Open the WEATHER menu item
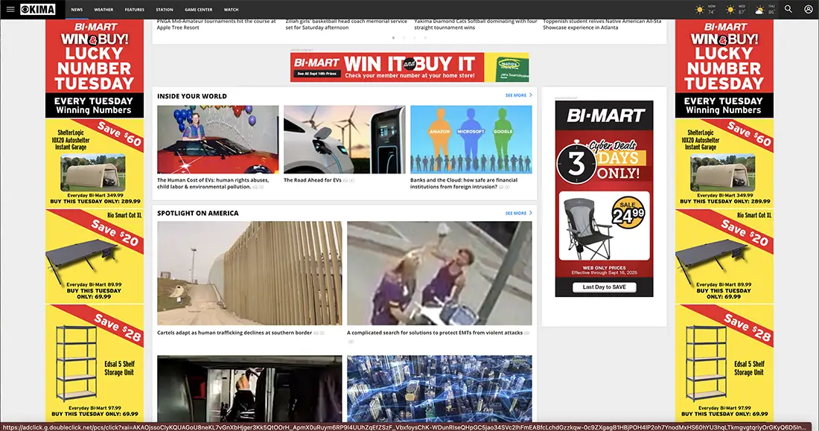Screen dimensions: 819x431 click(x=103, y=10)
